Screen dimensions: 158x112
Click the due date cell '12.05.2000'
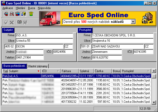click(86, 80)
